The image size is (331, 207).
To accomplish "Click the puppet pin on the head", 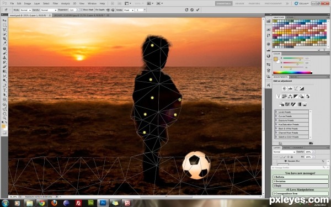I will (152, 45).
